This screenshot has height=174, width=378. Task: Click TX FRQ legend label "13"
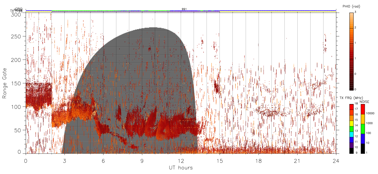356,131
